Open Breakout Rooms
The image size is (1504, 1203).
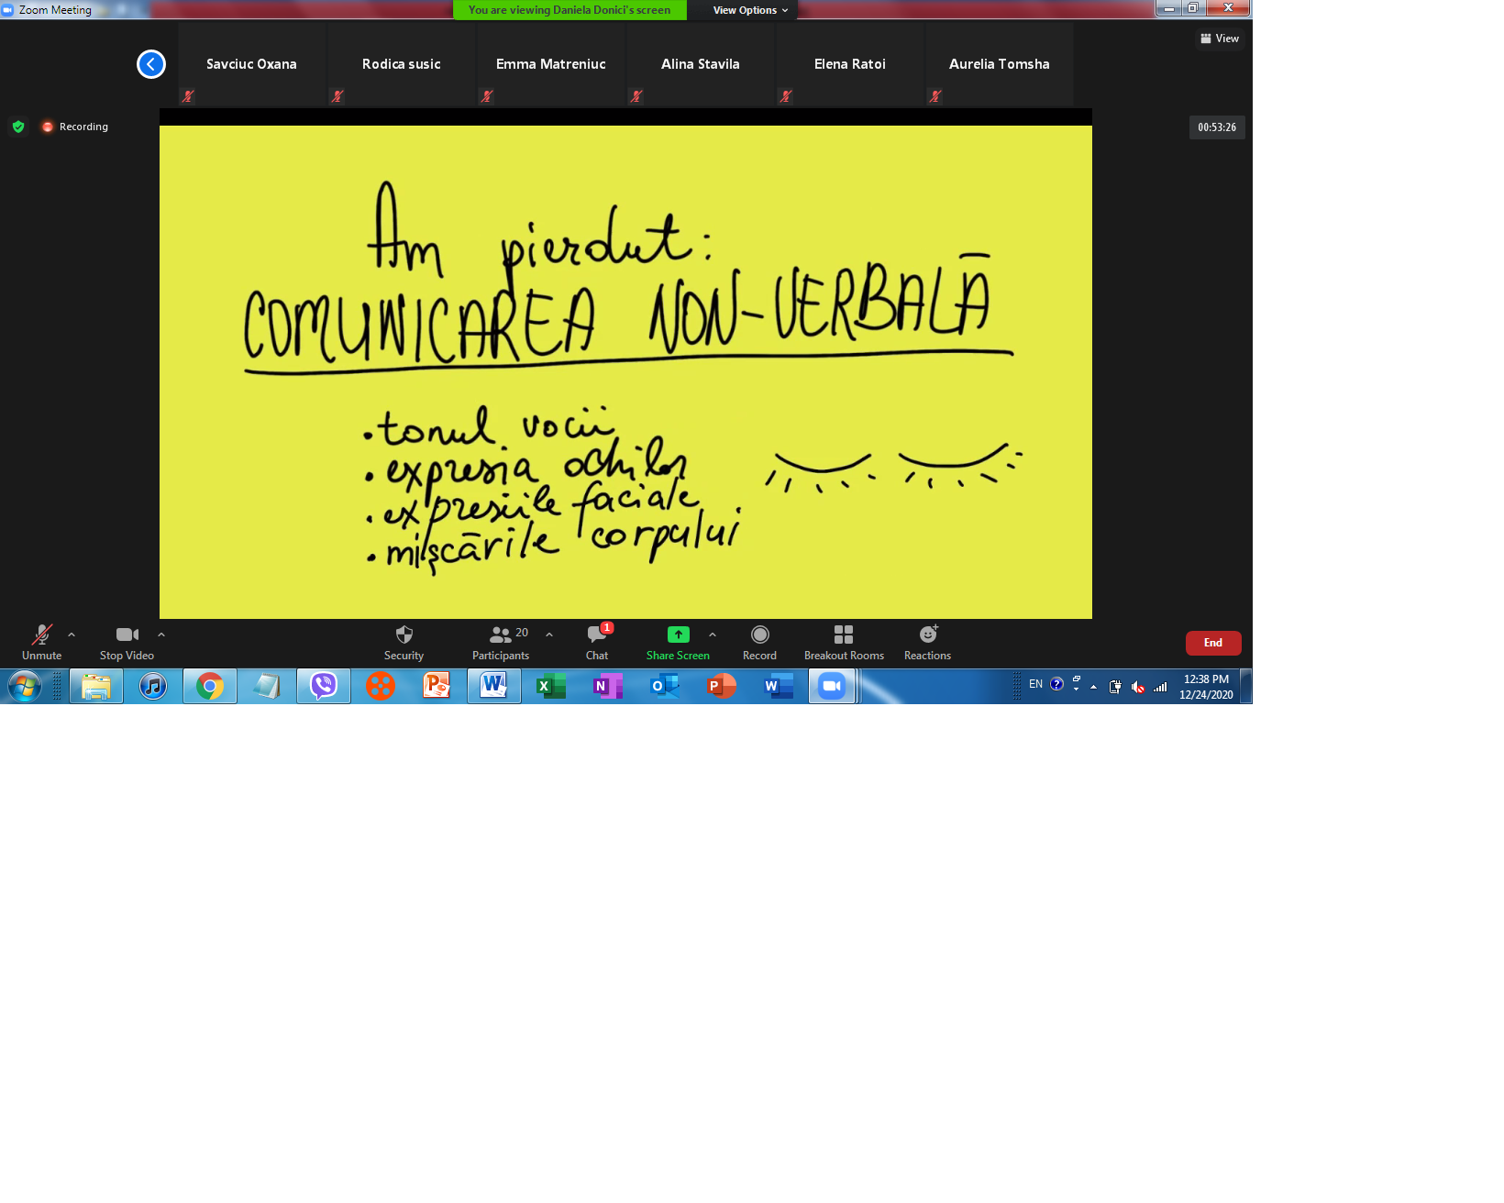coord(844,642)
